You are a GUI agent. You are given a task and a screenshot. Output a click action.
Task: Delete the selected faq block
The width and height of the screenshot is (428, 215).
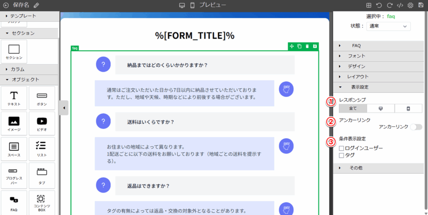(x=307, y=46)
